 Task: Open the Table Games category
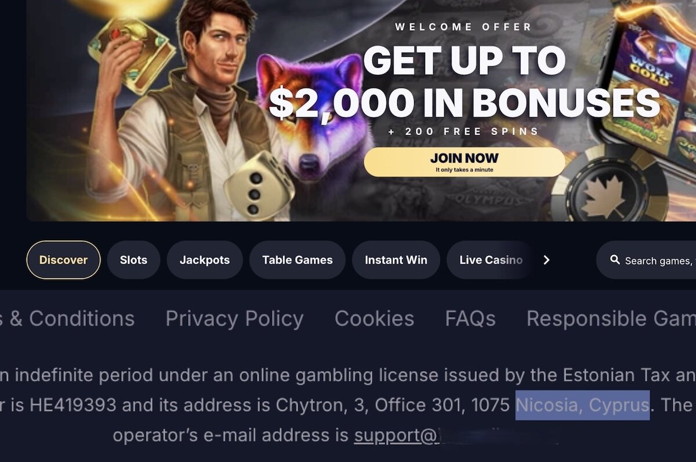point(298,260)
